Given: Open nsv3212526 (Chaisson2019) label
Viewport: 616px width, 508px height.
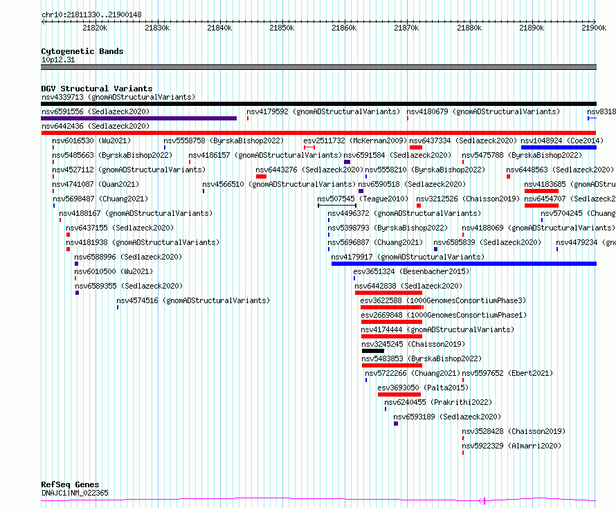Looking at the screenshot, I should pyautogui.click(x=468, y=199).
